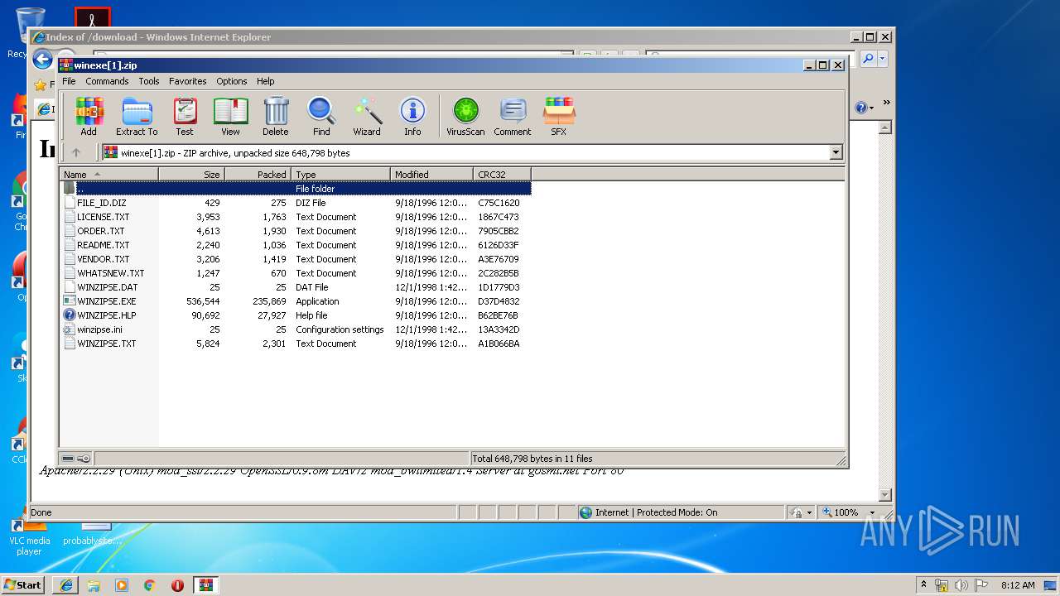The image size is (1060, 596).
Task: Expand IE command bar chevron
Action: pyautogui.click(x=886, y=103)
